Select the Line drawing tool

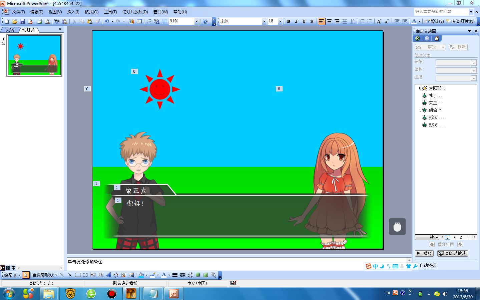pyautogui.click(x=62, y=275)
